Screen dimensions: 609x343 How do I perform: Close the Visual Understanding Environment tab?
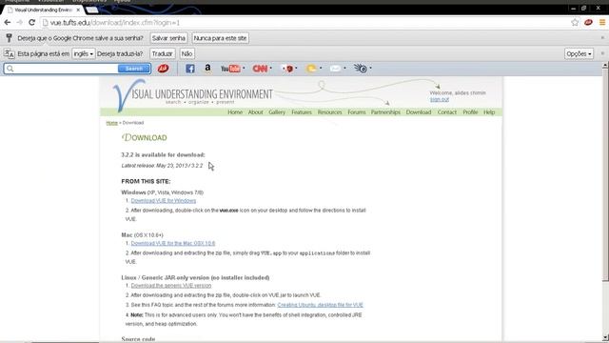pyautogui.click(x=78, y=10)
